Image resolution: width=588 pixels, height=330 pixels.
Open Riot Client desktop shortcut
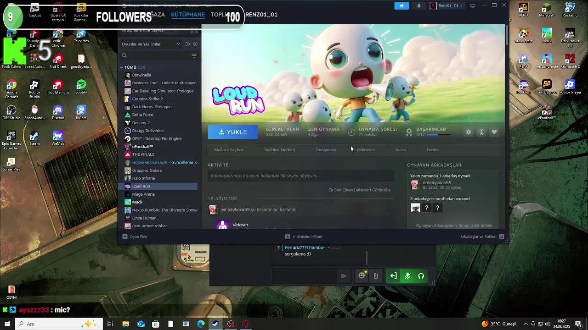coord(58,61)
